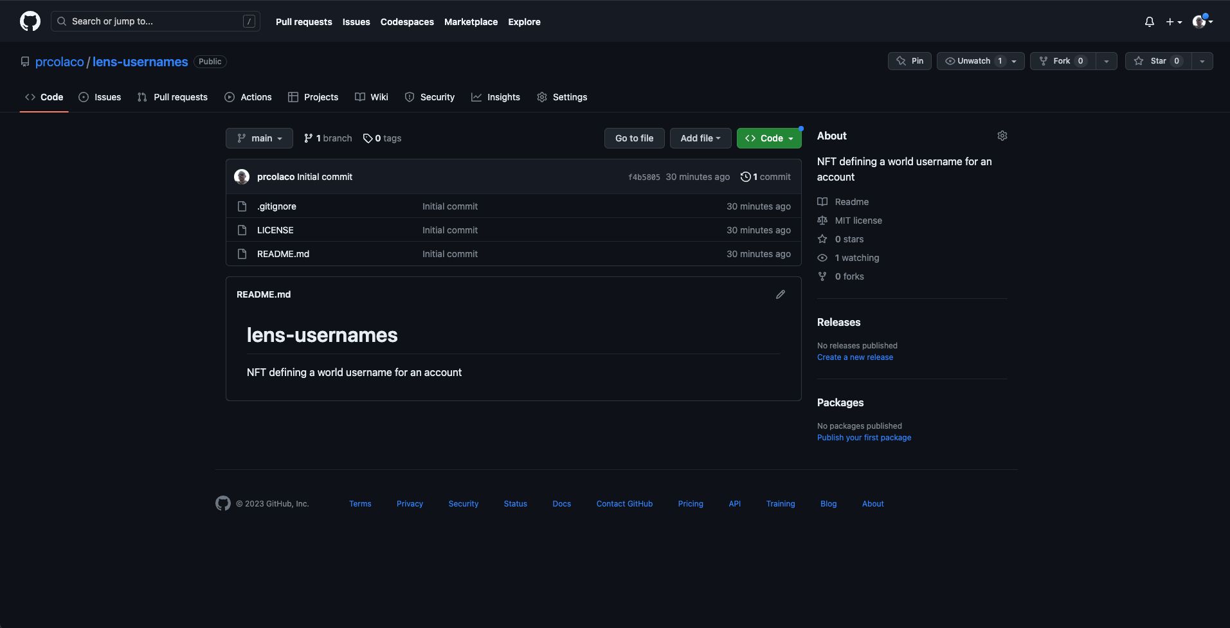This screenshot has height=628, width=1230.
Task: Click the prcolaco commit author avatar
Action: tap(242, 177)
